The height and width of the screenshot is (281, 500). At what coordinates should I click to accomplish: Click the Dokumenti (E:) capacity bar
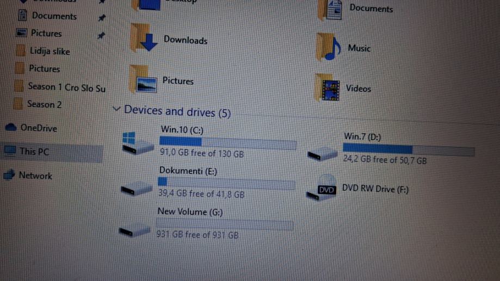[x=226, y=184]
